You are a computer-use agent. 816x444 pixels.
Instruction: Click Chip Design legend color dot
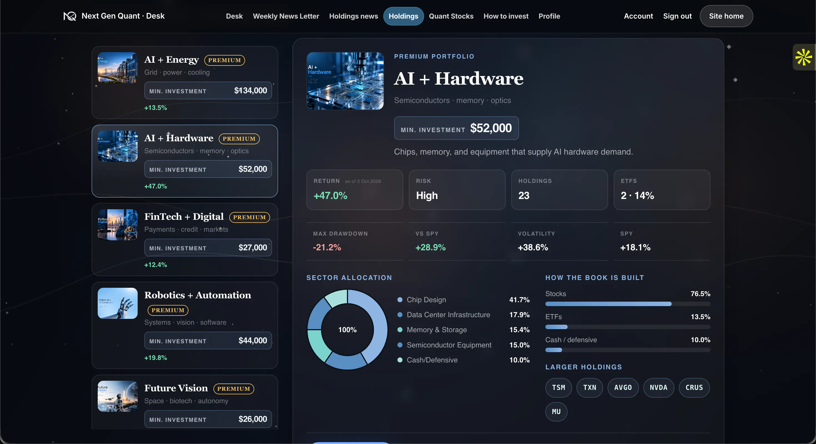400,300
